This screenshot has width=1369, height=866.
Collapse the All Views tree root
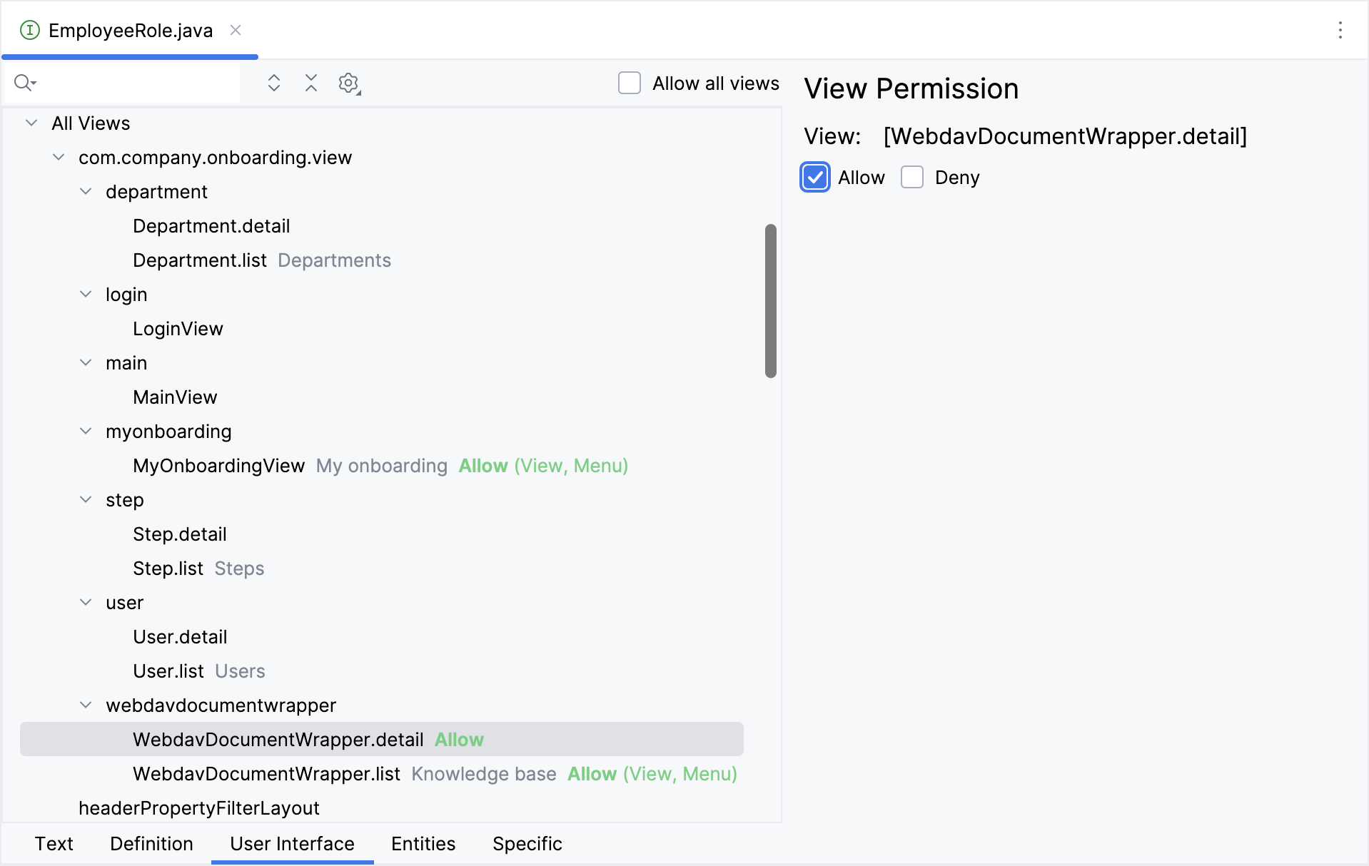click(x=31, y=123)
